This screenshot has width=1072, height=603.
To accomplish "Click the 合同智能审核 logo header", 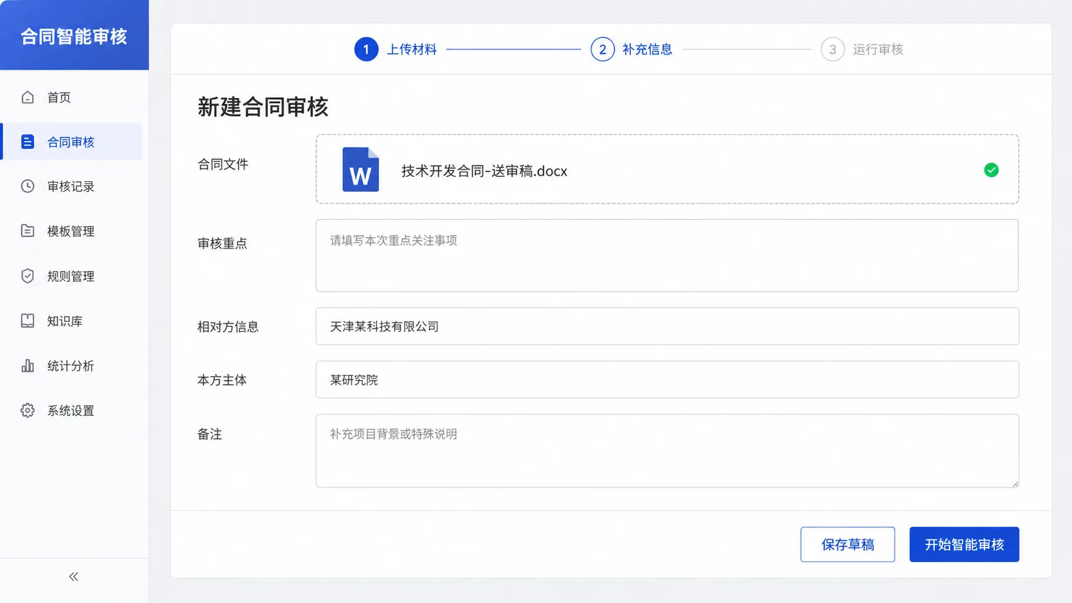I will (x=74, y=36).
